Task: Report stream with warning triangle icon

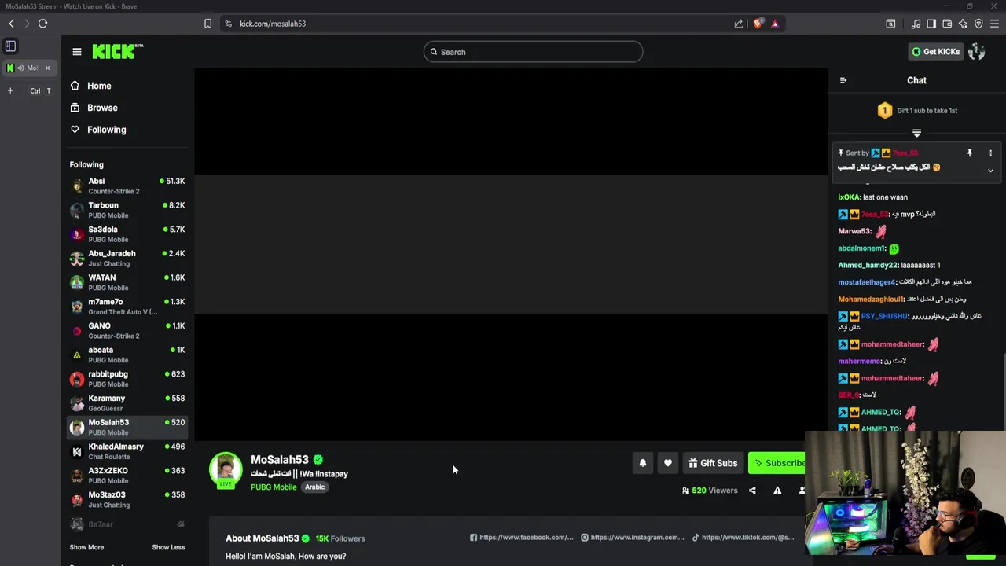Action: (x=777, y=491)
